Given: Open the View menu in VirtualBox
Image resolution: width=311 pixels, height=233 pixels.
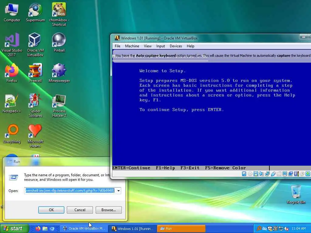Looking at the screenshot, I should click(x=148, y=46).
